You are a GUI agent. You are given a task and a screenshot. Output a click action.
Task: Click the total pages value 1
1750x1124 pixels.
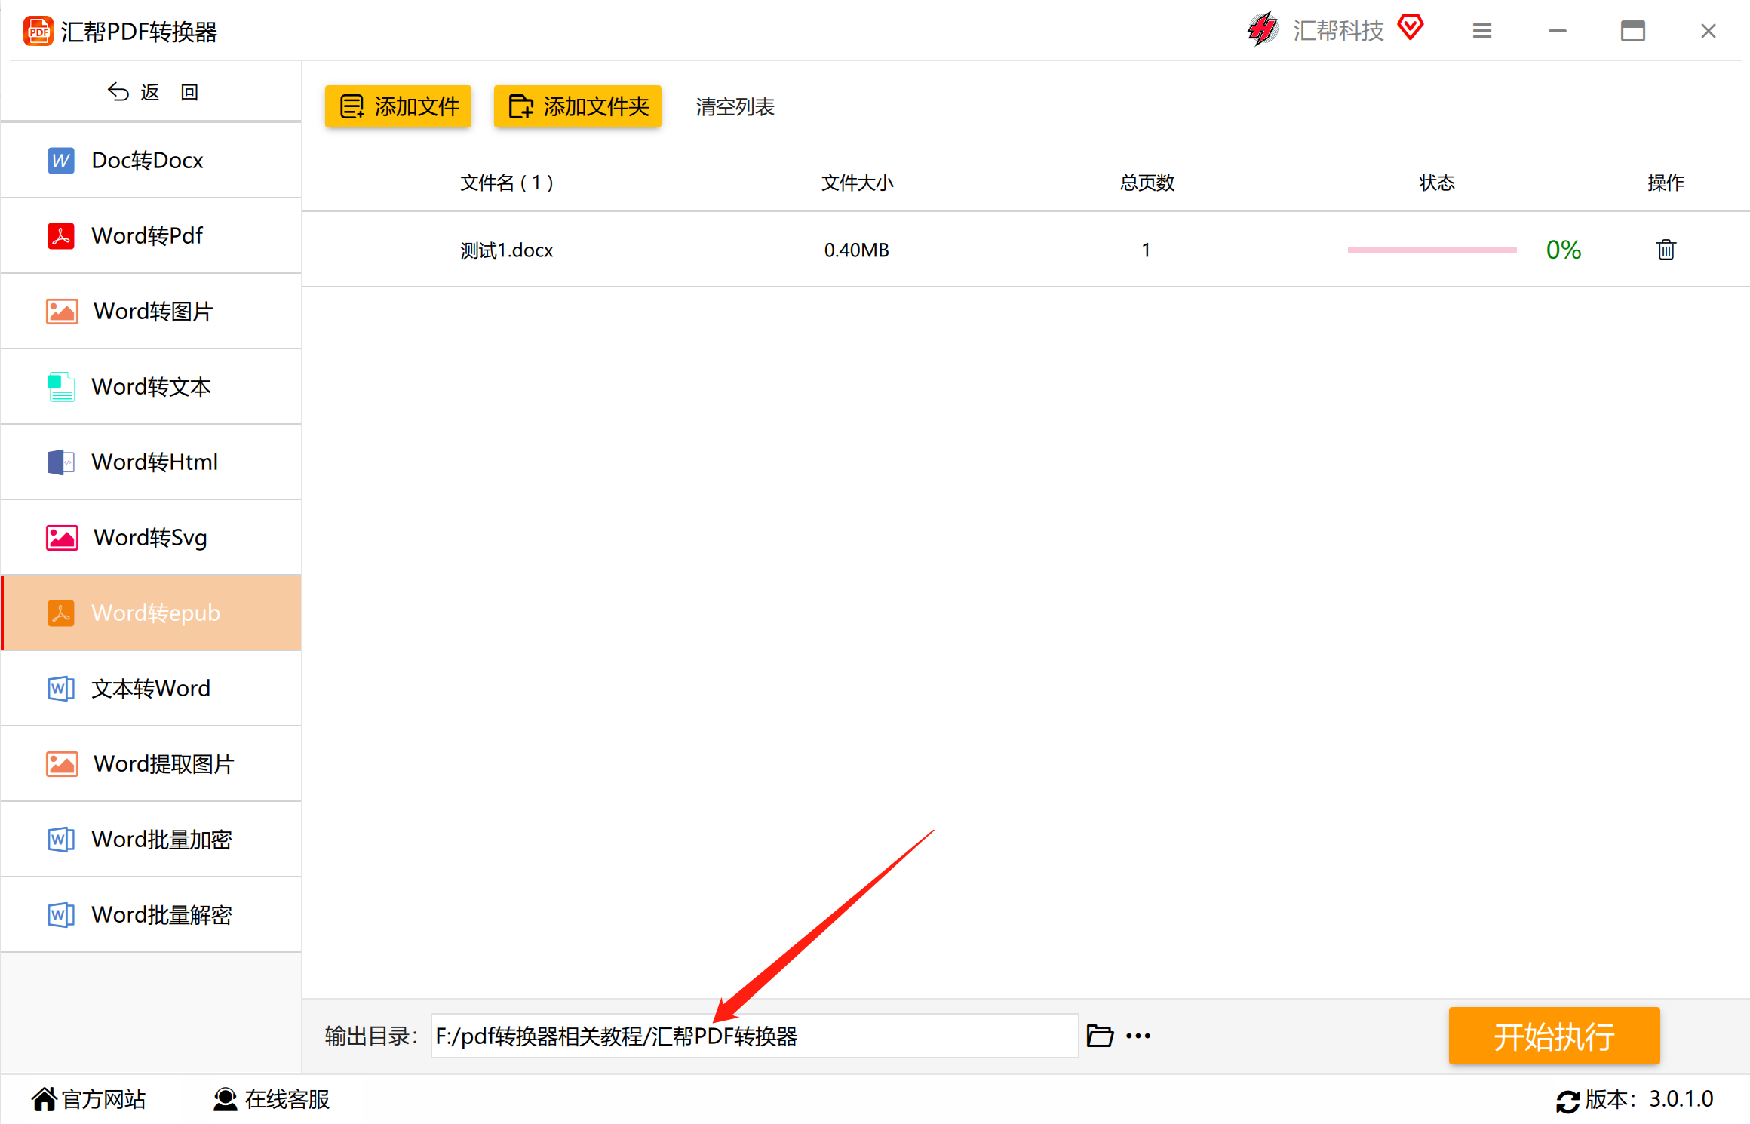pyautogui.click(x=1146, y=250)
